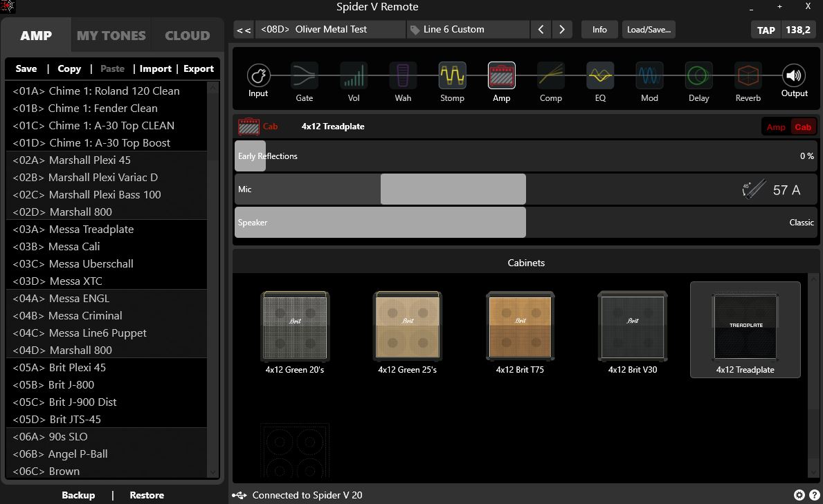Select the 4x12 Treadplate cabinet
The height and width of the screenshot is (504, 823).
745,330
